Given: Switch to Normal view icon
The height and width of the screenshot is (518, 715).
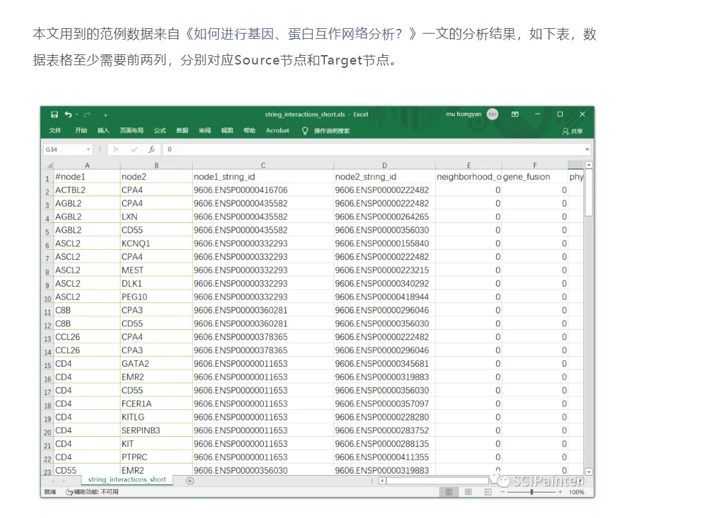Looking at the screenshot, I should click(448, 492).
